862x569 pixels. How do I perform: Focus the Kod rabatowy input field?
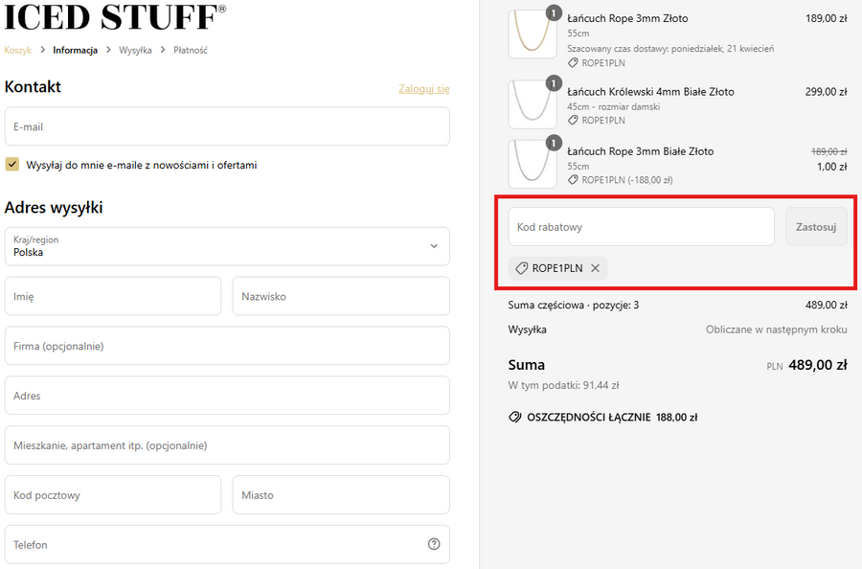point(641,227)
